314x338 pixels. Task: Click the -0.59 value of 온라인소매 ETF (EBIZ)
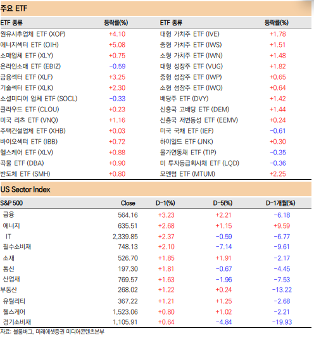pyautogui.click(x=117, y=66)
